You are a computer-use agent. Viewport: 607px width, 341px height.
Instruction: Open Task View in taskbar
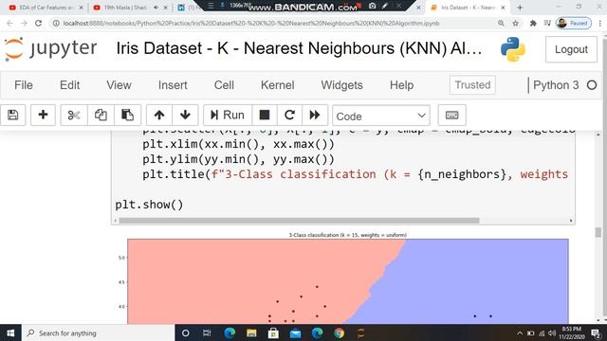point(207,332)
